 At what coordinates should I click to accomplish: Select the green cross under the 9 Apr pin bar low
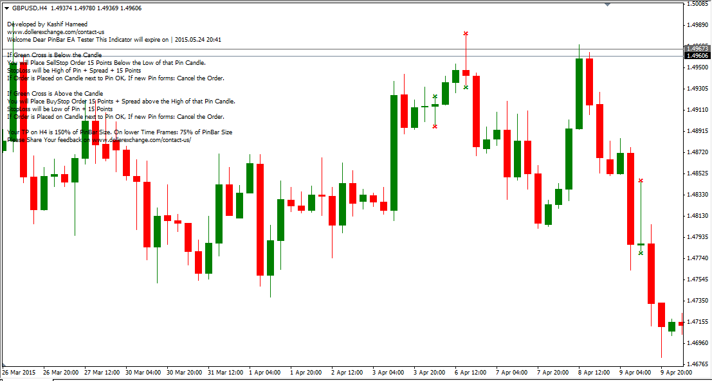click(x=641, y=252)
